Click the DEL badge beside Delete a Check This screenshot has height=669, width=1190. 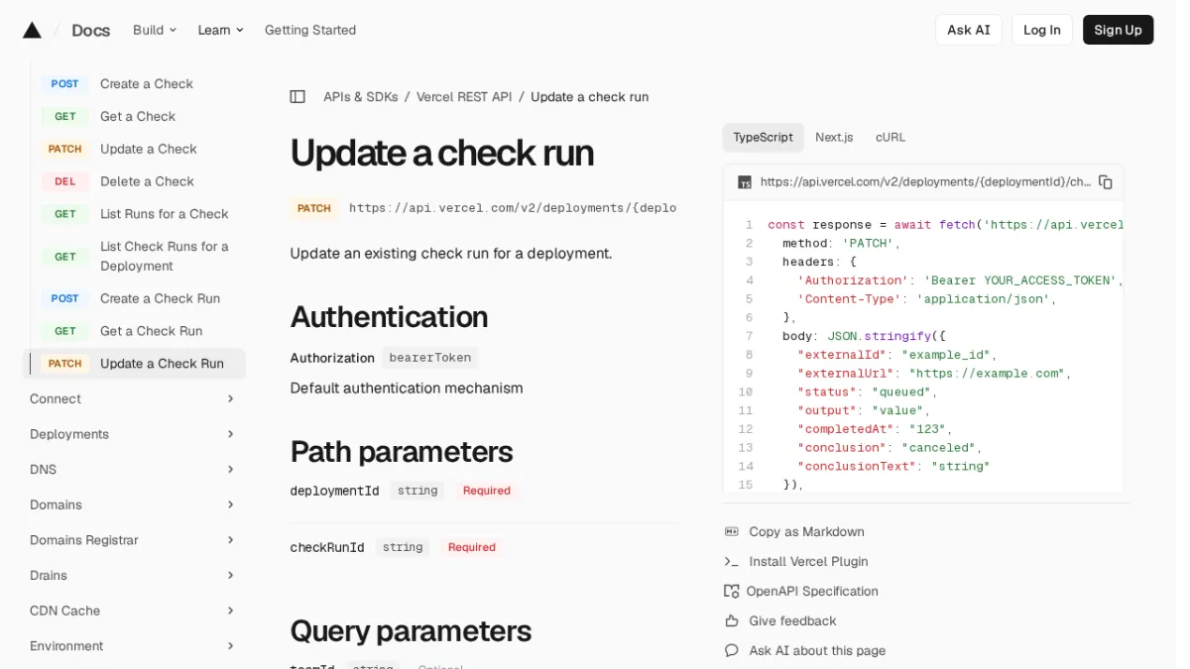pos(65,181)
